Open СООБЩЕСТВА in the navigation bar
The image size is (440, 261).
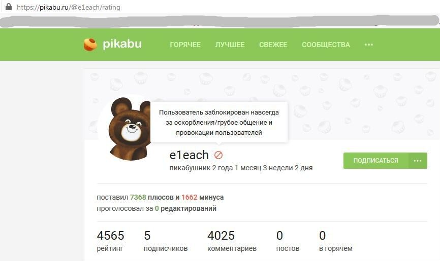(326, 45)
